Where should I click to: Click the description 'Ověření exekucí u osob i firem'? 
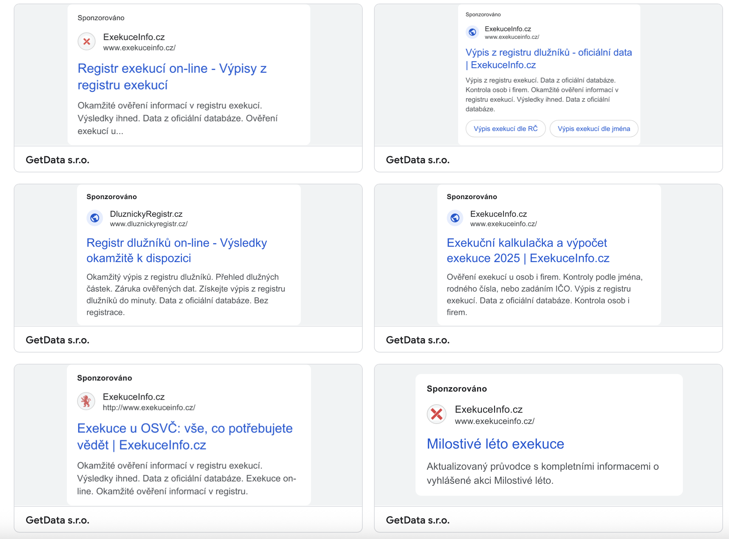tap(545, 294)
